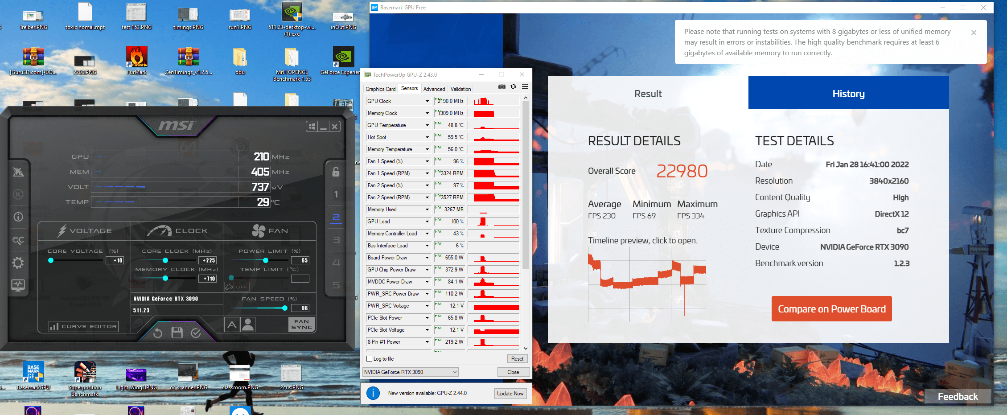The image size is (1007, 415).
Task: Click the GPU-Z Close button
Action: pyautogui.click(x=513, y=372)
